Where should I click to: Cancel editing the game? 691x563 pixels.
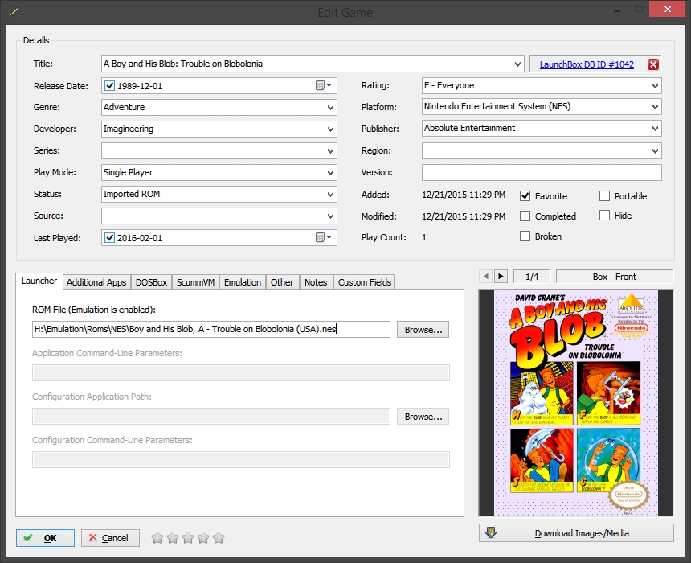click(110, 538)
